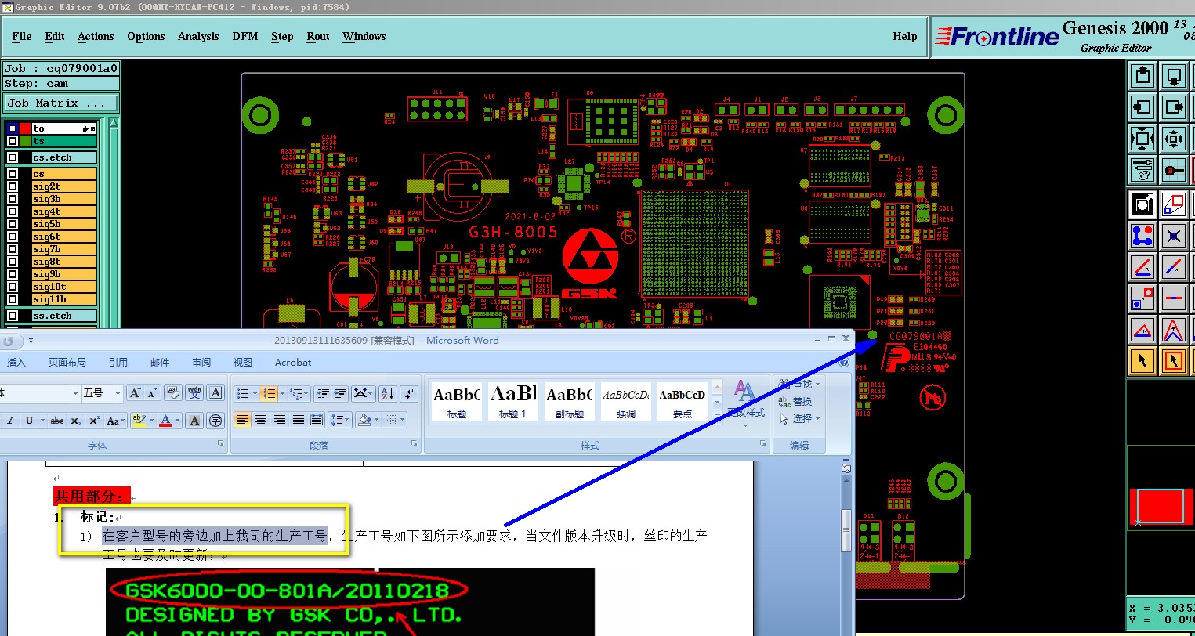Select the red-boxed arrow select tool

pyautogui.click(x=1174, y=360)
